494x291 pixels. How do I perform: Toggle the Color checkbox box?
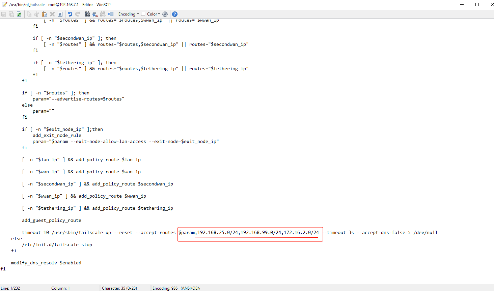(x=143, y=14)
